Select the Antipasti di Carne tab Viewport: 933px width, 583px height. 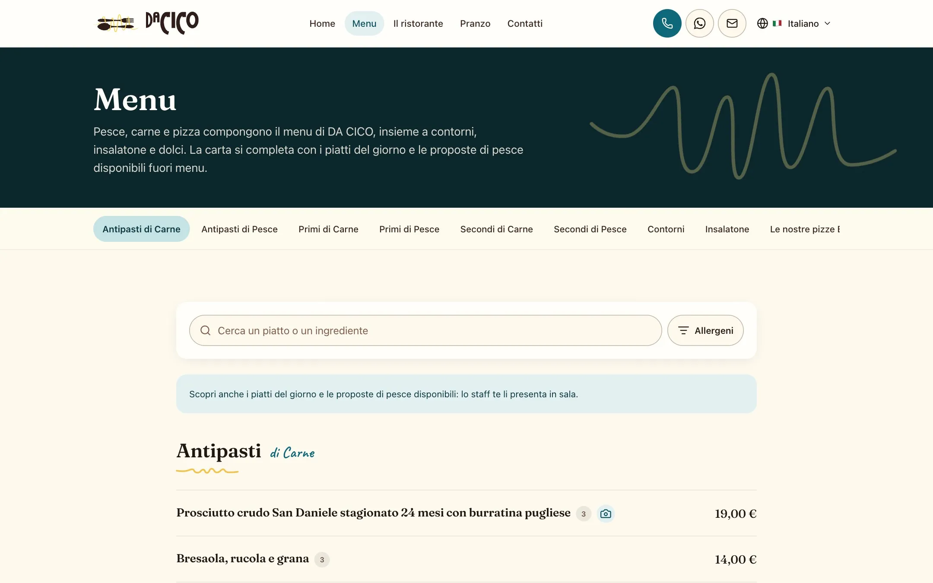click(141, 229)
